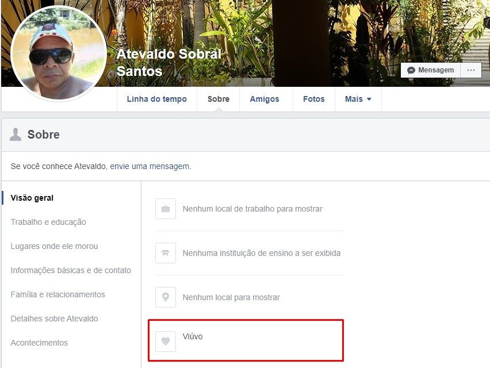Open Acontecimentos in the sidebar

[x=39, y=343]
